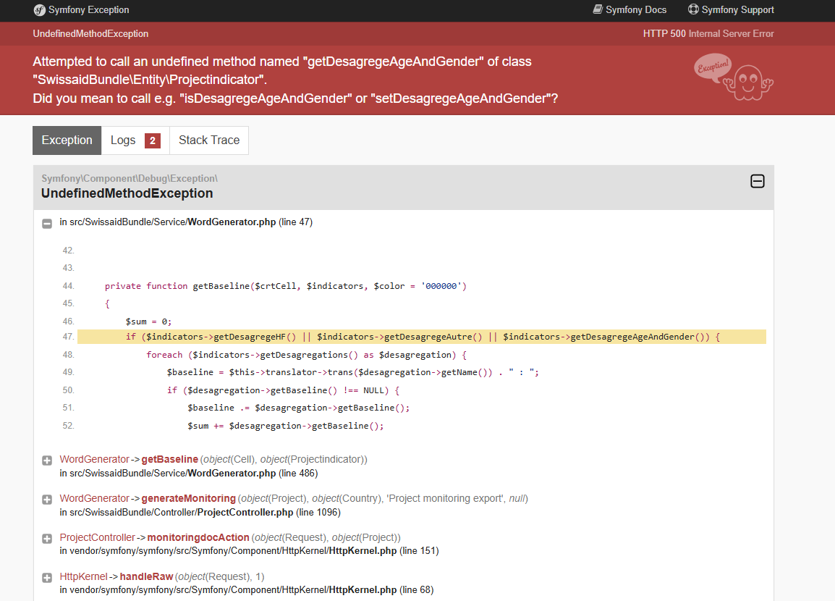
Task: Click the 'Did you mean to call' suggestion line
Action: coord(295,98)
